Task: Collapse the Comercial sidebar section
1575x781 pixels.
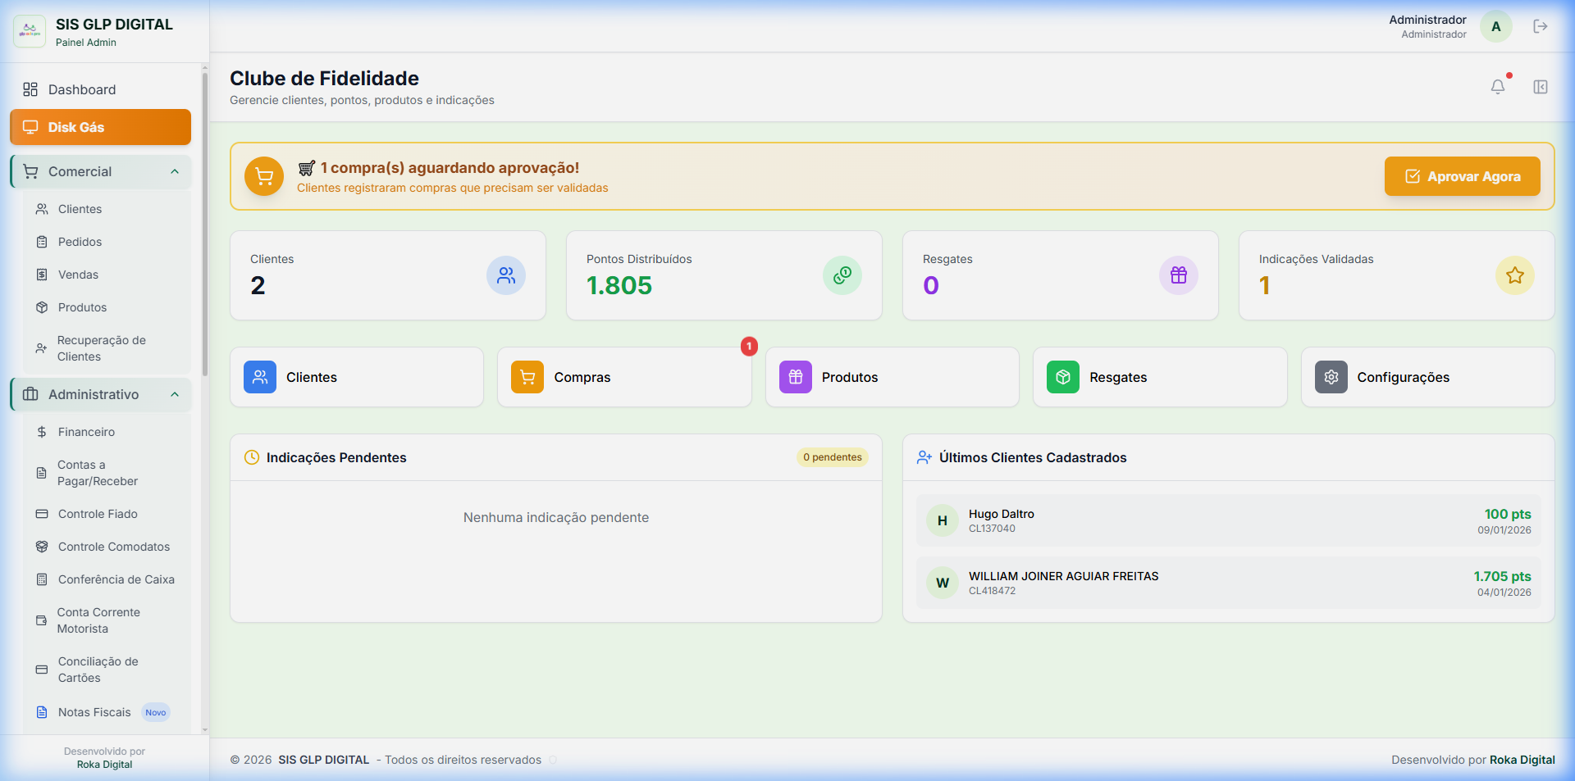Action: pyautogui.click(x=175, y=171)
